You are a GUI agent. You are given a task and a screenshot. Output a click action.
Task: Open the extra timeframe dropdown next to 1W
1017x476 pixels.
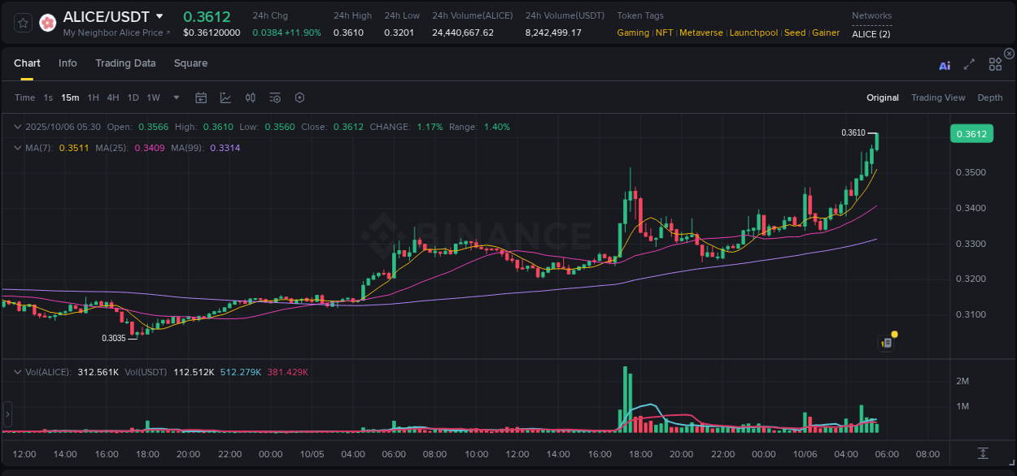pyautogui.click(x=175, y=97)
